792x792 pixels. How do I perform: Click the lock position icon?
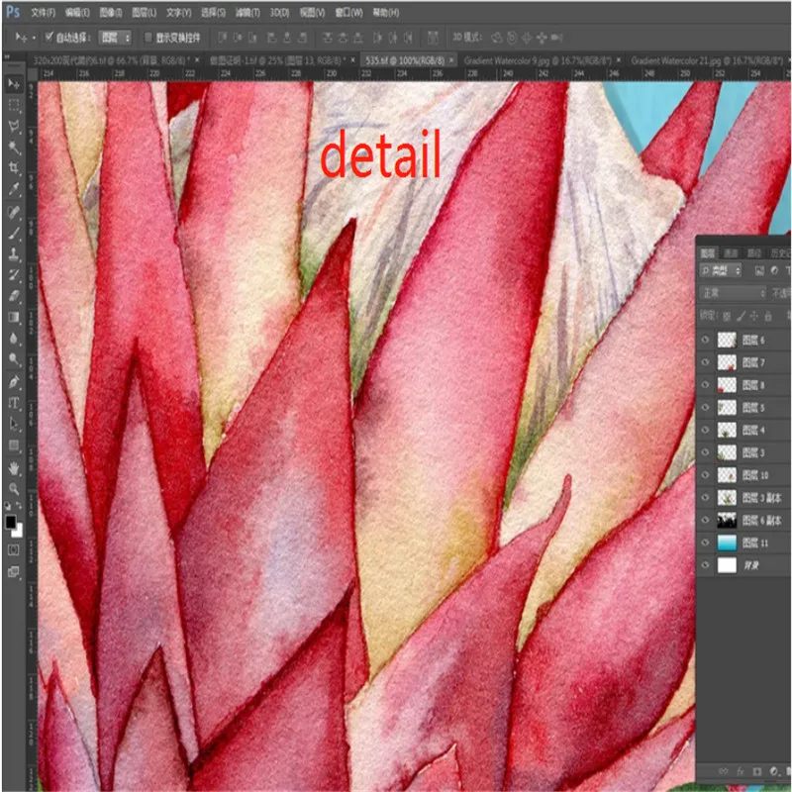point(754,316)
